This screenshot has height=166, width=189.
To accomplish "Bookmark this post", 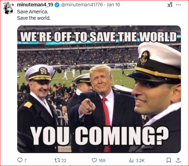I will 169,160.
